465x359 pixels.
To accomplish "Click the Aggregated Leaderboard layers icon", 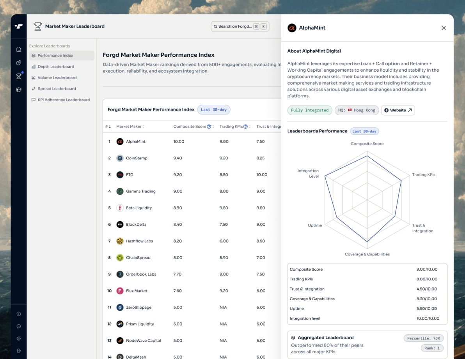I will (293, 338).
